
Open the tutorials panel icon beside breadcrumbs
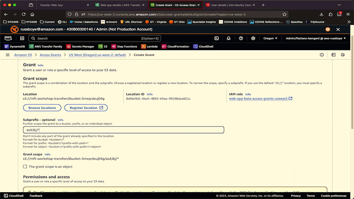(333, 55)
